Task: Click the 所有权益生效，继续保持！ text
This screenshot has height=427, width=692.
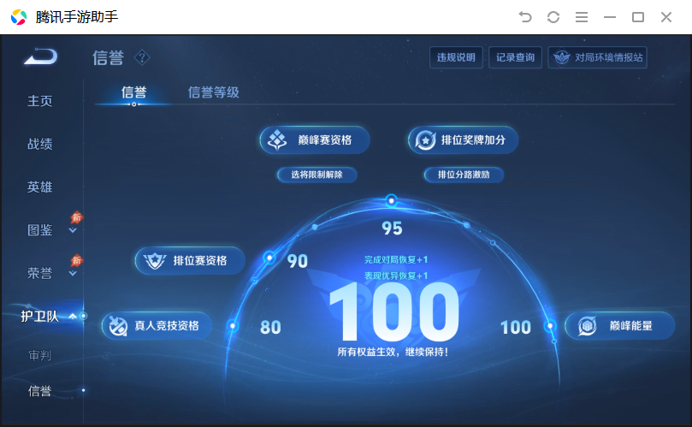Action: pyautogui.click(x=393, y=352)
